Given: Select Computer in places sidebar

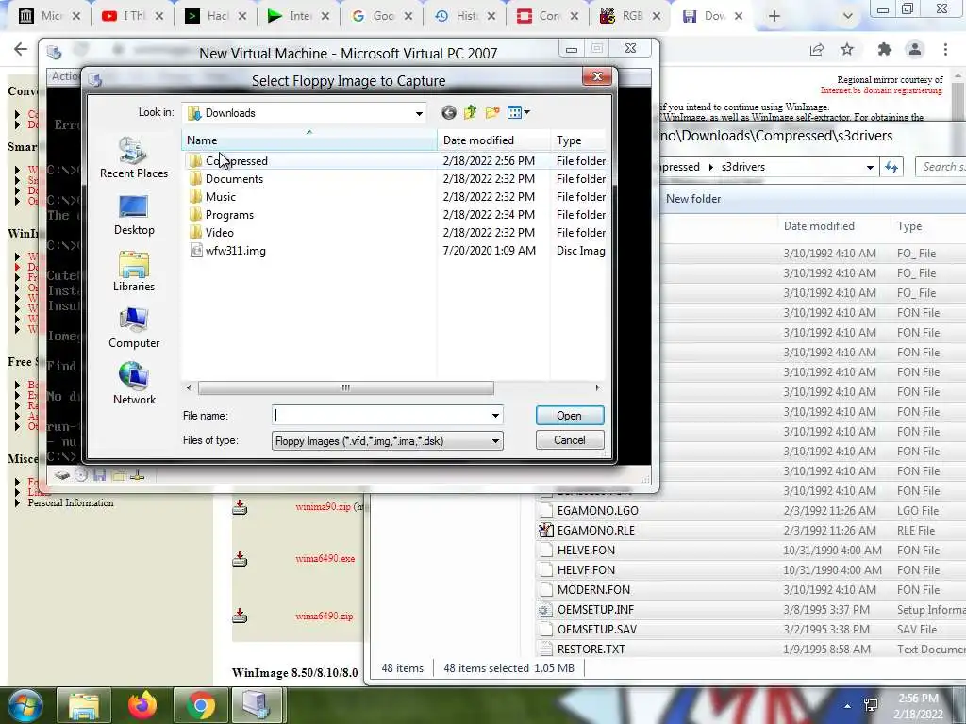Looking at the screenshot, I should click(134, 328).
